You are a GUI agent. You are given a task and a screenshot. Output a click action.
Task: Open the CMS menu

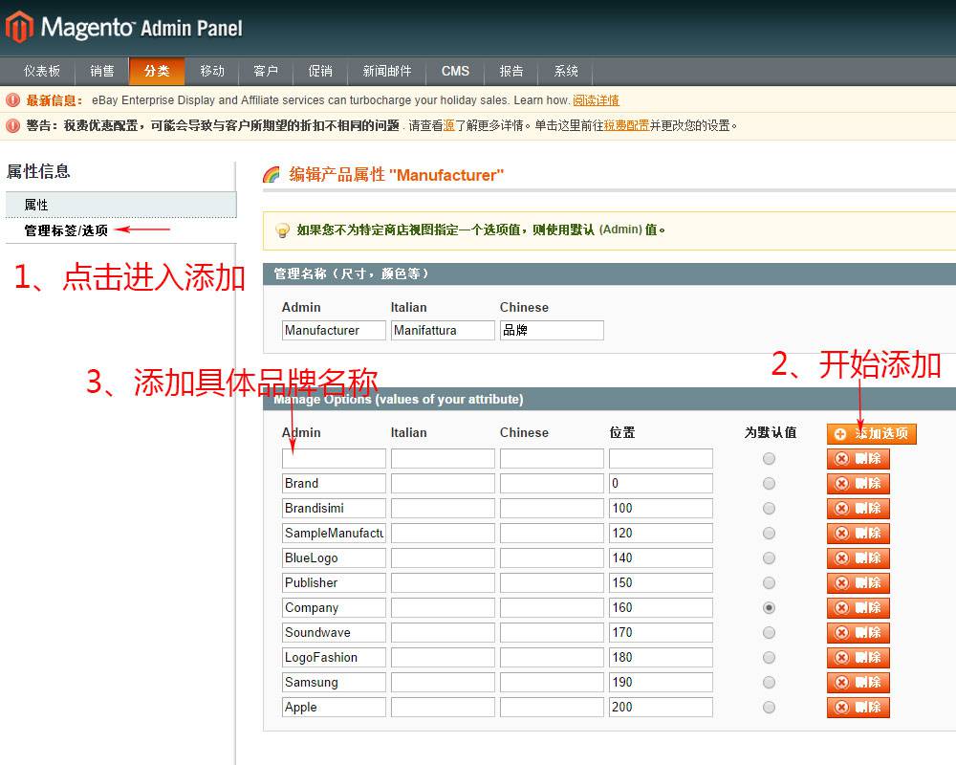tap(455, 71)
